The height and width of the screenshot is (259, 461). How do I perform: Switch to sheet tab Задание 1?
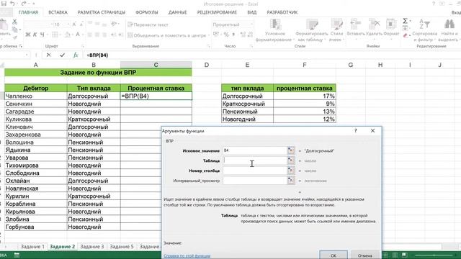click(x=32, y=247)
